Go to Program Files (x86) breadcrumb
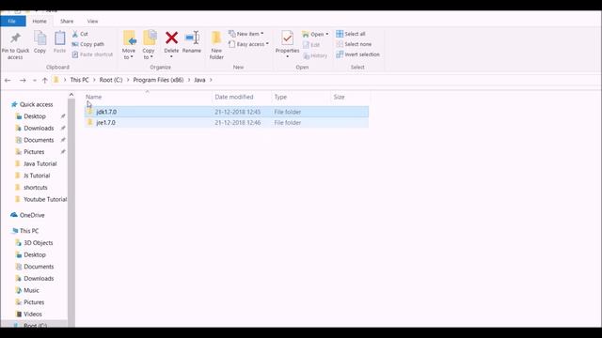Viewport: 602px width, 338px height. [158, 80]
